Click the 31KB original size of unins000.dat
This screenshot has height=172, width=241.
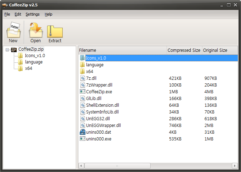(x=209, y=132)
